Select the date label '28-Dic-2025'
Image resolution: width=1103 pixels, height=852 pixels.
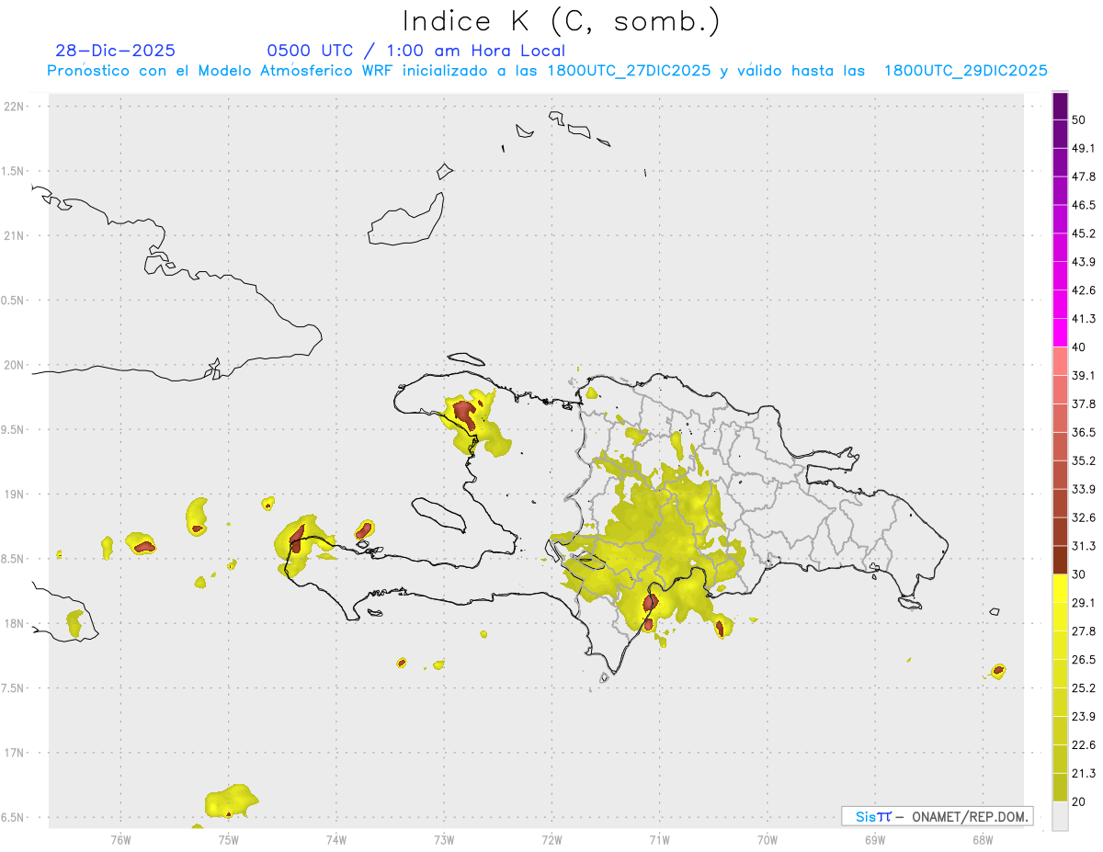click(x=116, y=51)
